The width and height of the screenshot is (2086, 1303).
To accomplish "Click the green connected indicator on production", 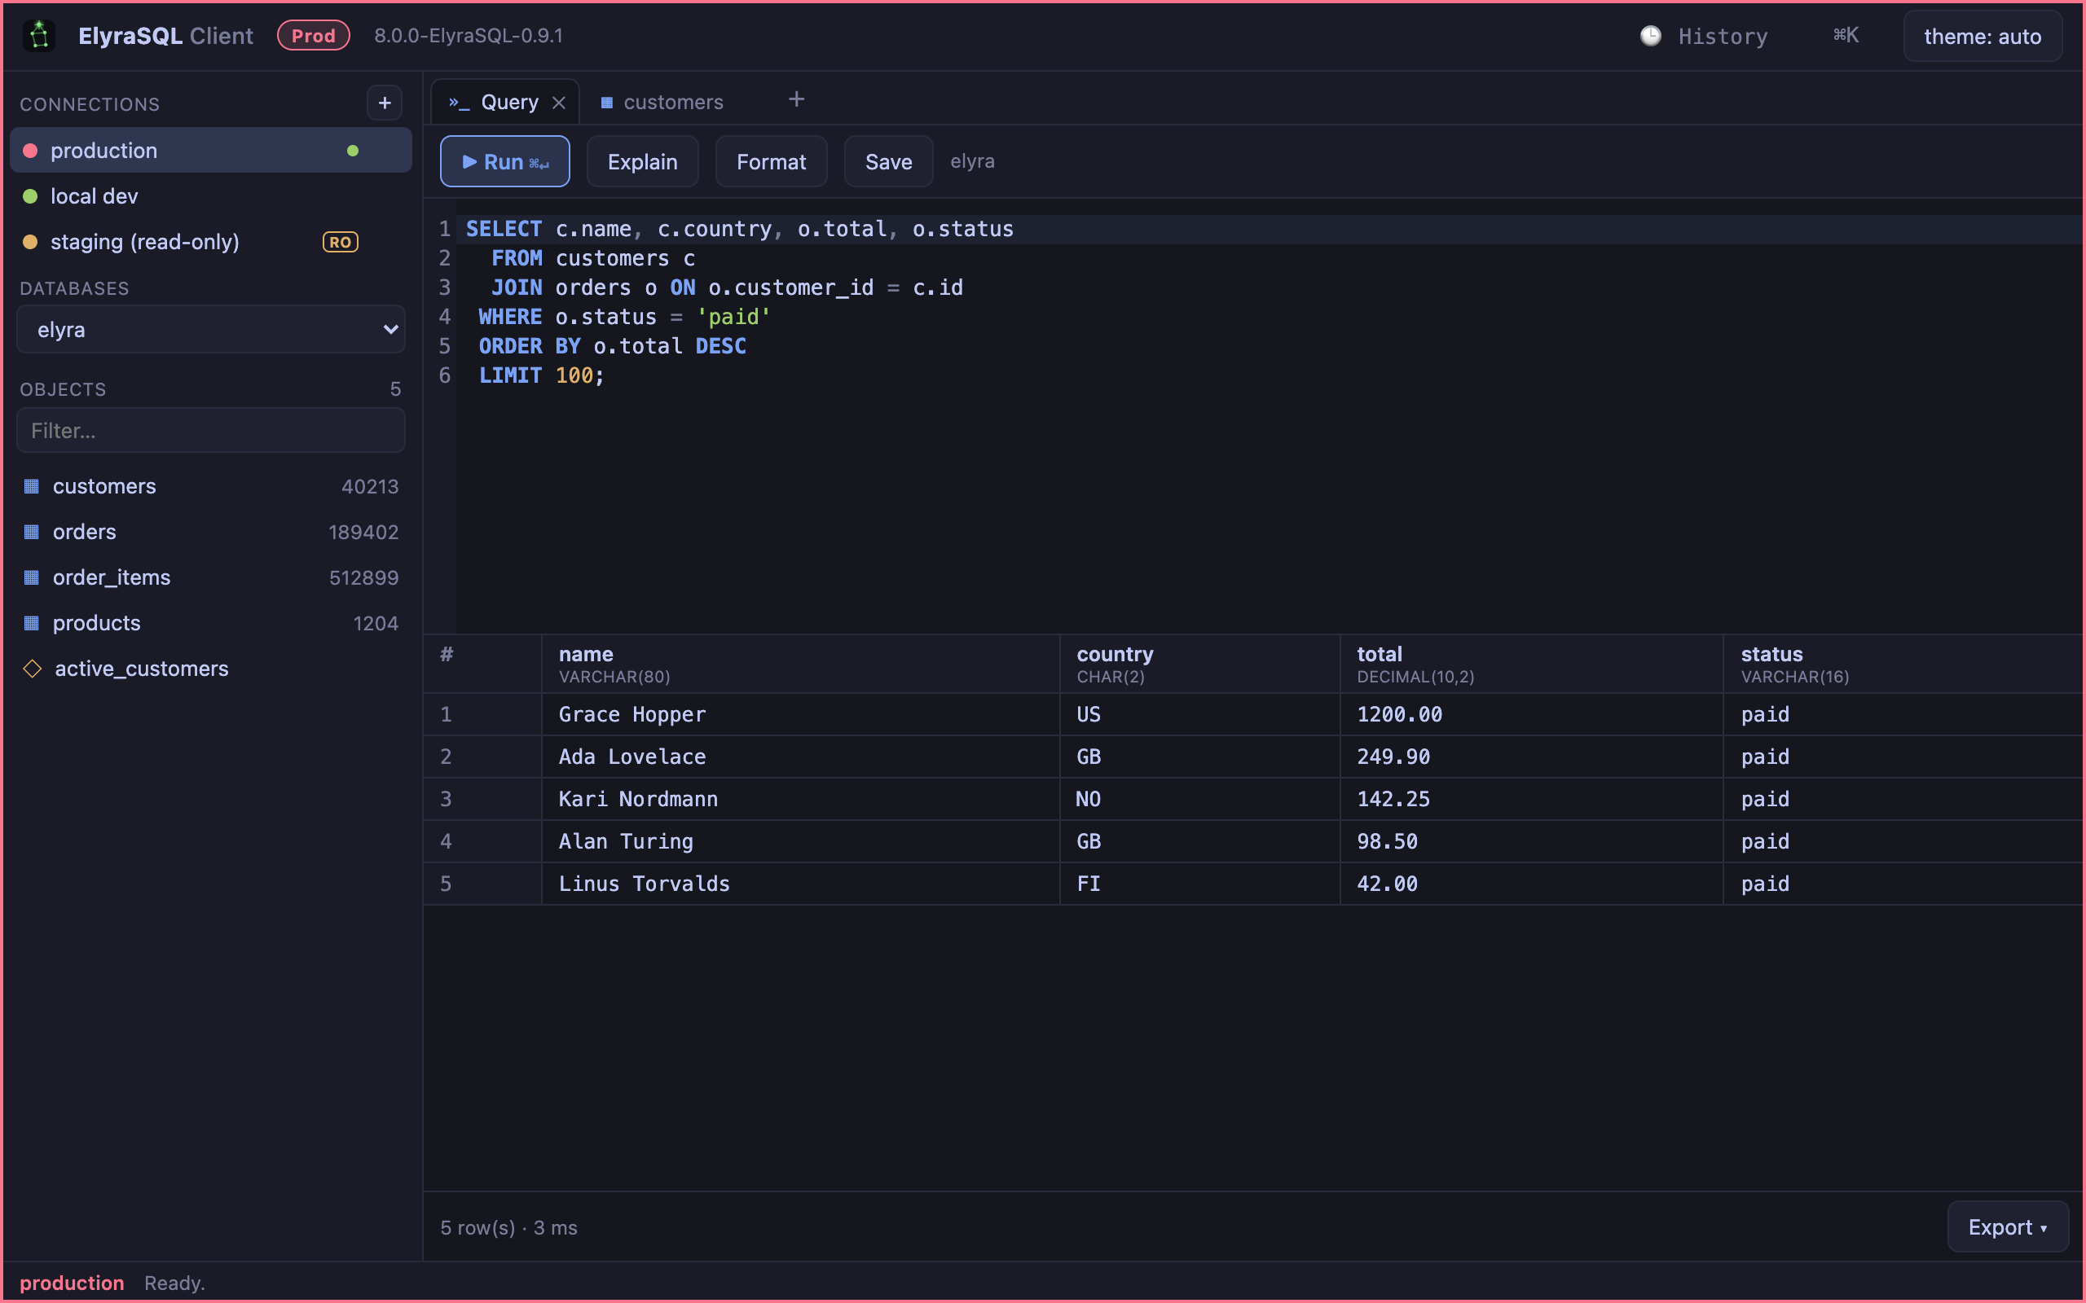I will coord(353,151).
